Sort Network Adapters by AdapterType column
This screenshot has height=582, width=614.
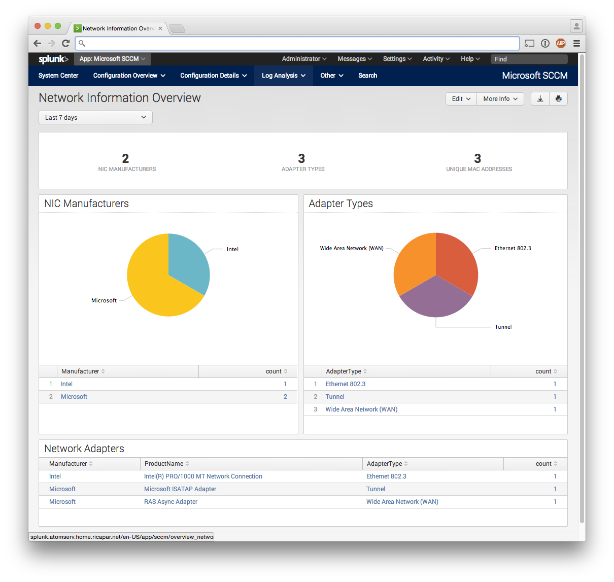click(x=387, y=464)
